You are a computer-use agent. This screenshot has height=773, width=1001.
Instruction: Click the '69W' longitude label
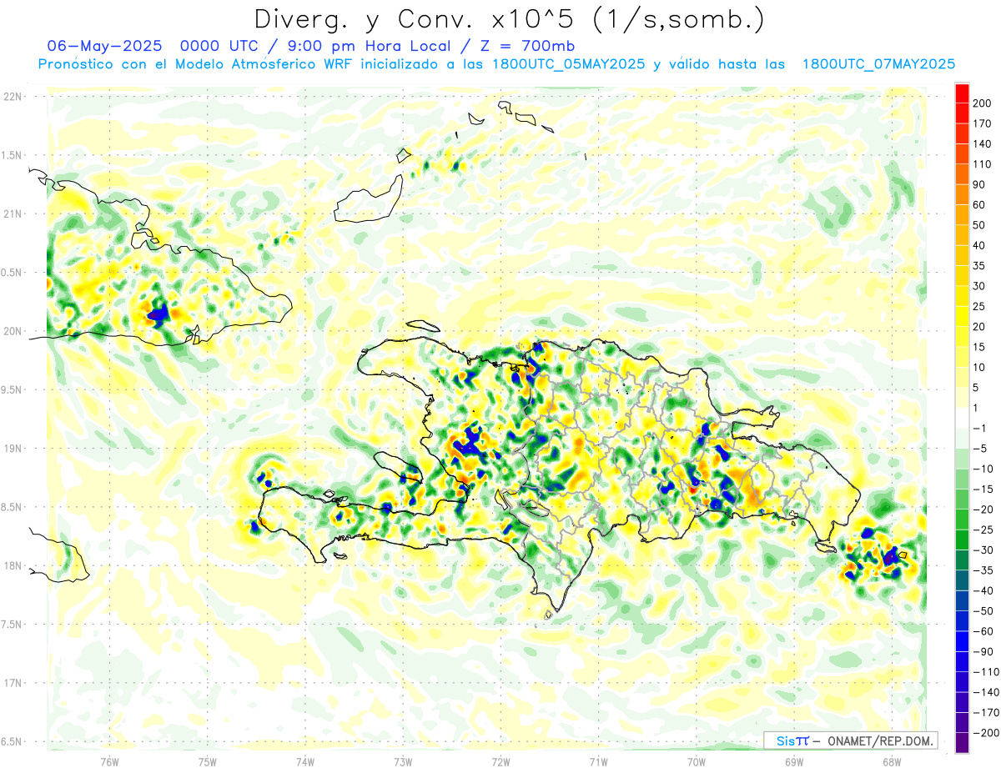click(793, 761)
